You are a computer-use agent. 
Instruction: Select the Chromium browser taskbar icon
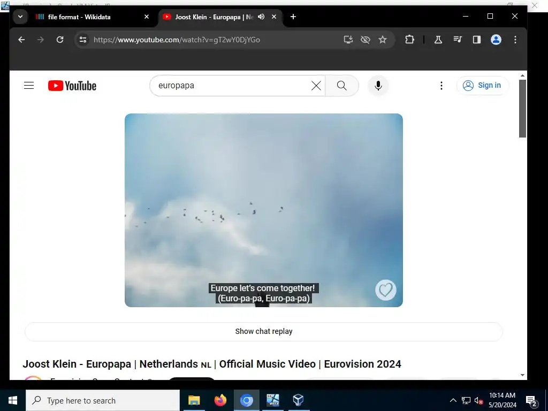pos(246,400)
